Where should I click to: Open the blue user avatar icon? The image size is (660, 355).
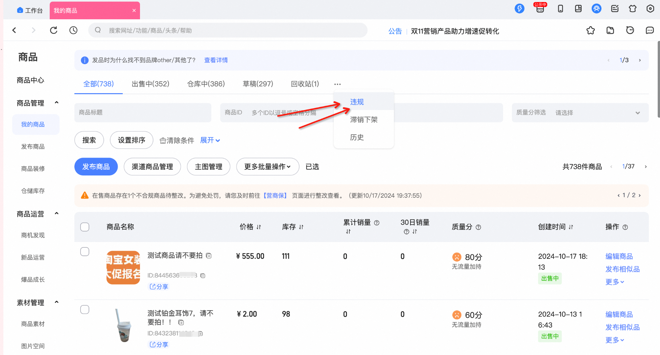click(596, 9)
